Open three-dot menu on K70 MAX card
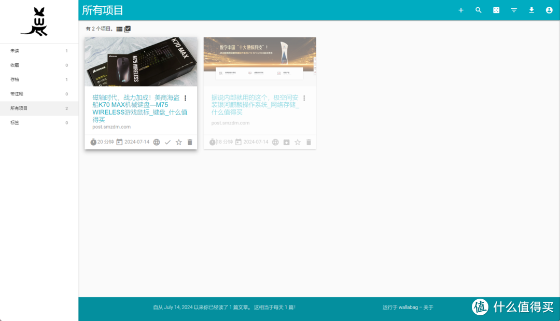 coord(185,98)
